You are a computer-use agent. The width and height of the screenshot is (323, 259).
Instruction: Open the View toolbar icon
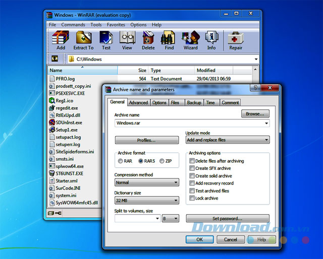(127, 40)
